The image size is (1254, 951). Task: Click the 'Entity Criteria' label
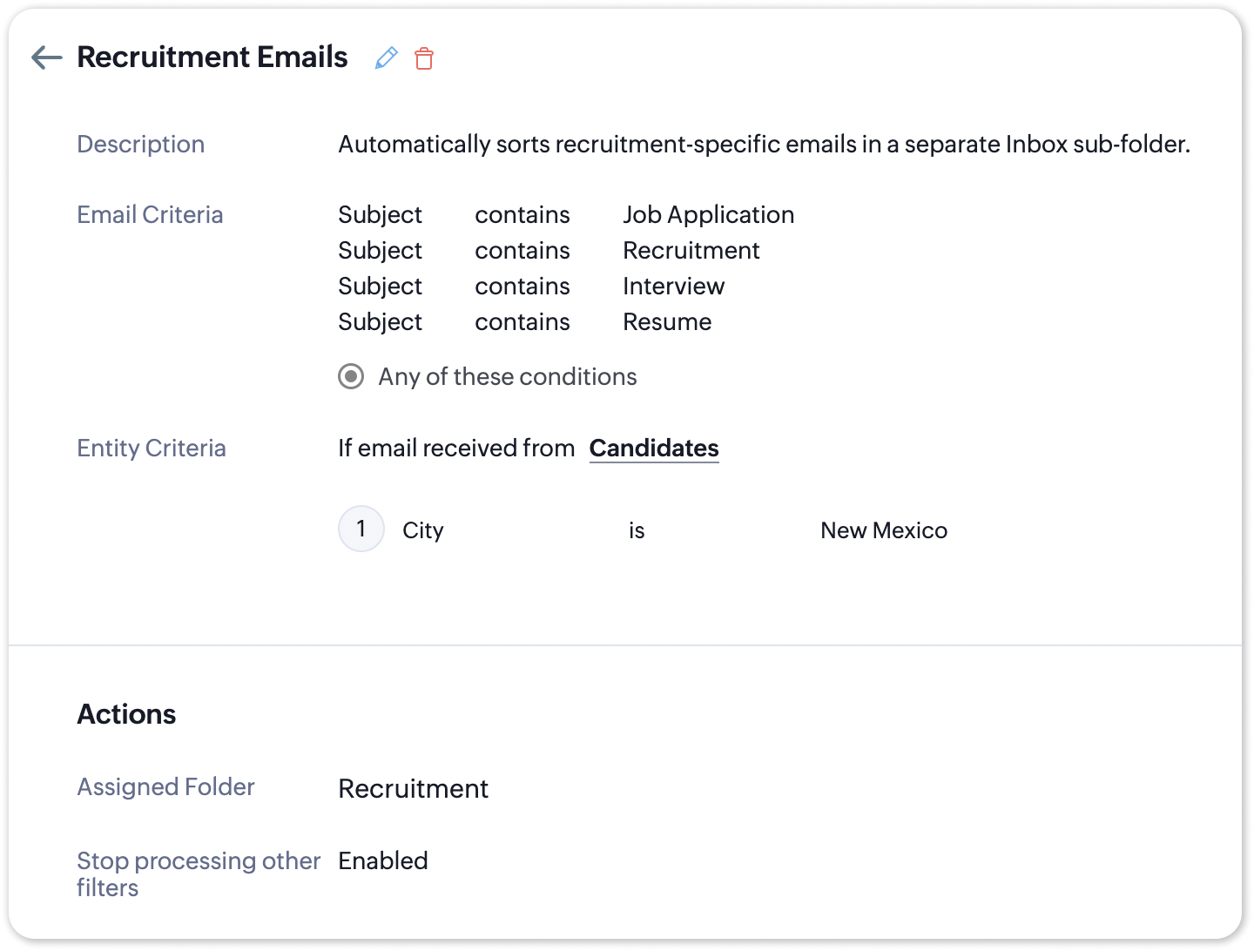152,449
